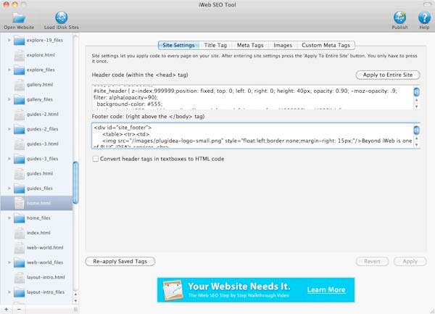This screenshot has height=314, width=435.
Task: Follow the Learn More banner link
Action: coord(326,290)
